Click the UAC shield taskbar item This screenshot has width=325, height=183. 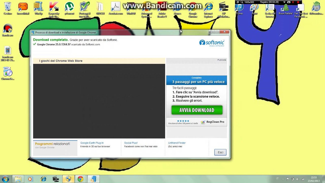68,179
